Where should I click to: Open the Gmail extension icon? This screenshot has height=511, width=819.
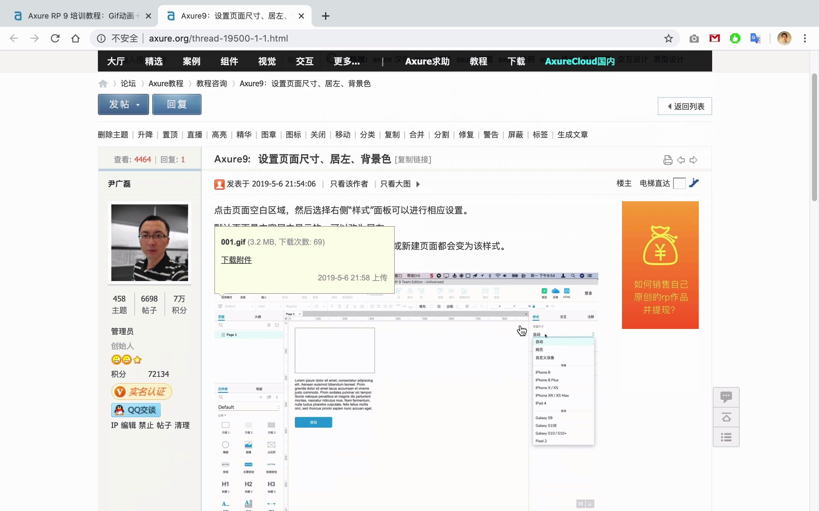(x=714, y=38)
